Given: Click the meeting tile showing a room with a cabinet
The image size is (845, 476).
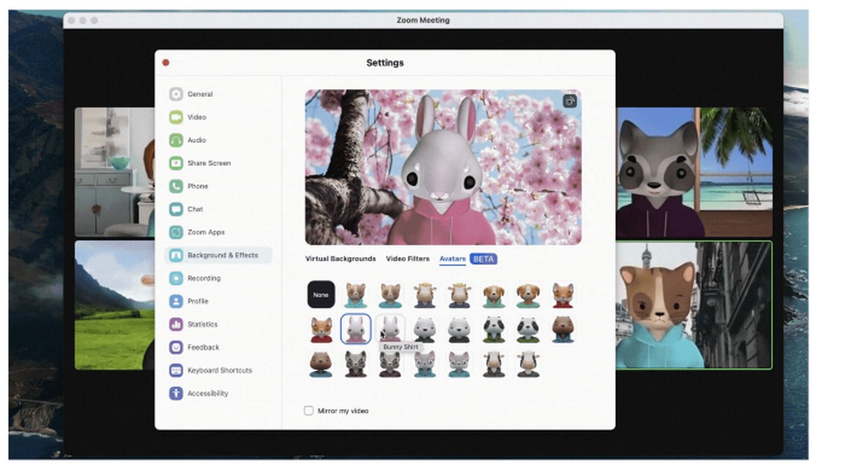Looking at the screenshot, I should click(115, 173).
